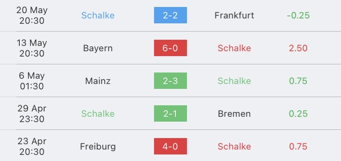Click Schalke in the Freiburg match row

tap(234, 147)
